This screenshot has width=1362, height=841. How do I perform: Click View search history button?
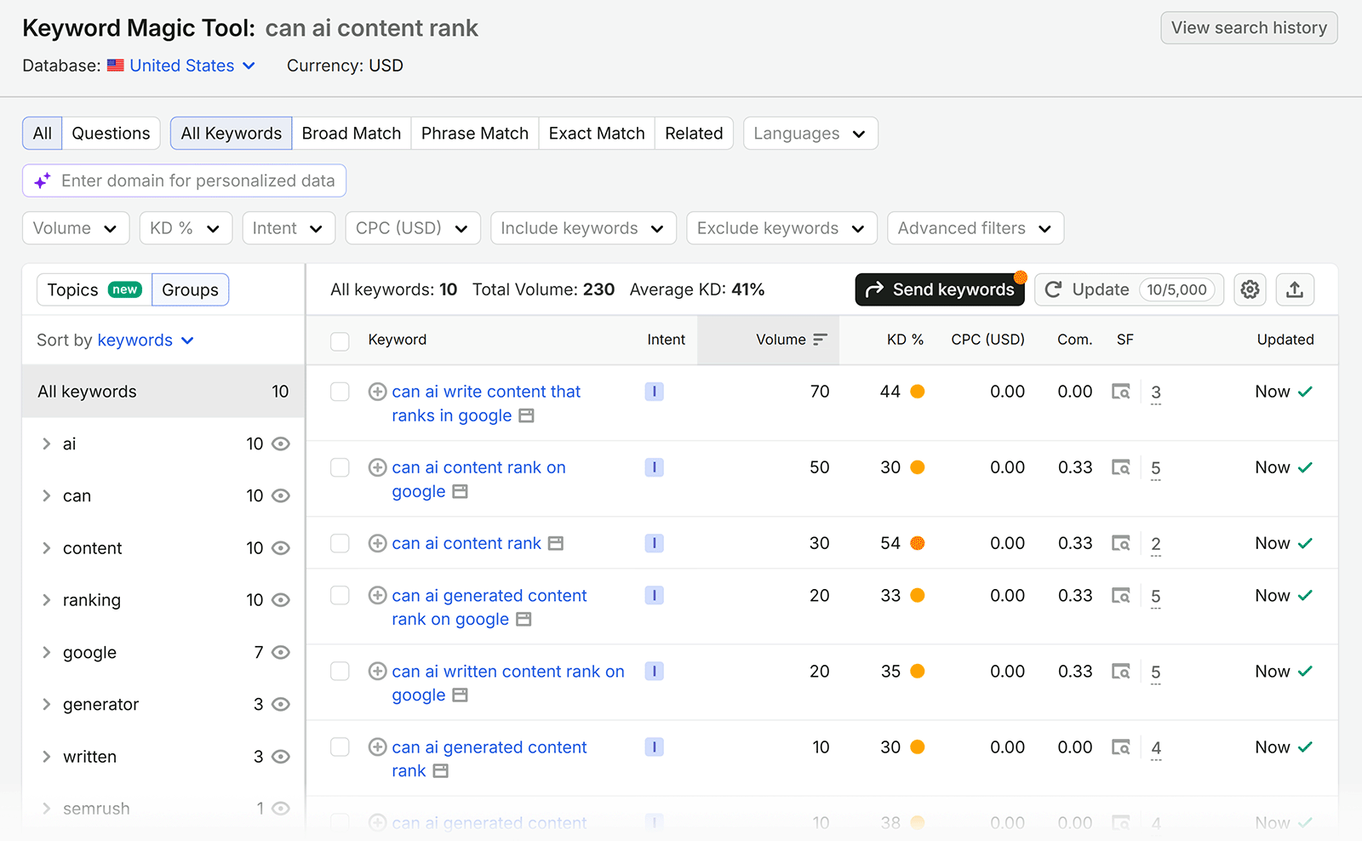(1249, 28)
